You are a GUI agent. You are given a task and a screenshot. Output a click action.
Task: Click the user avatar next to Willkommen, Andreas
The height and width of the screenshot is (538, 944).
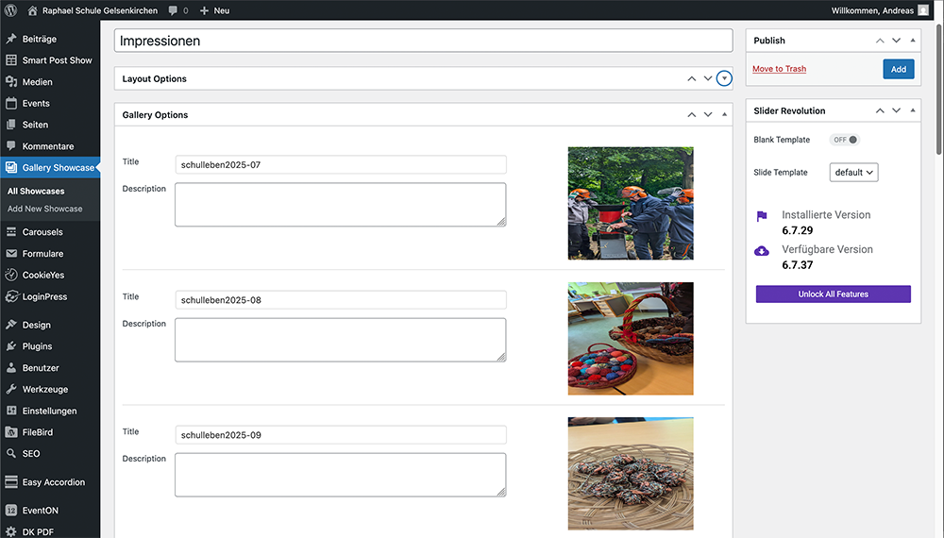923,10
